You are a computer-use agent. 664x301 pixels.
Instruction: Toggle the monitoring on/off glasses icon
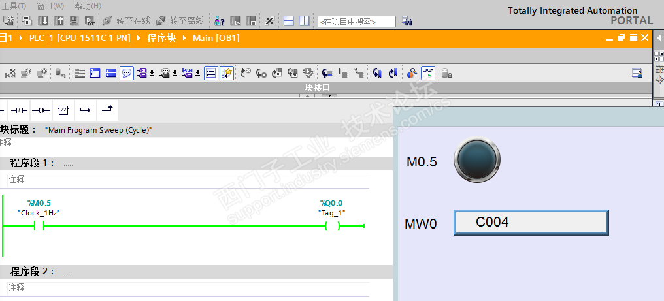click(428, 73)
